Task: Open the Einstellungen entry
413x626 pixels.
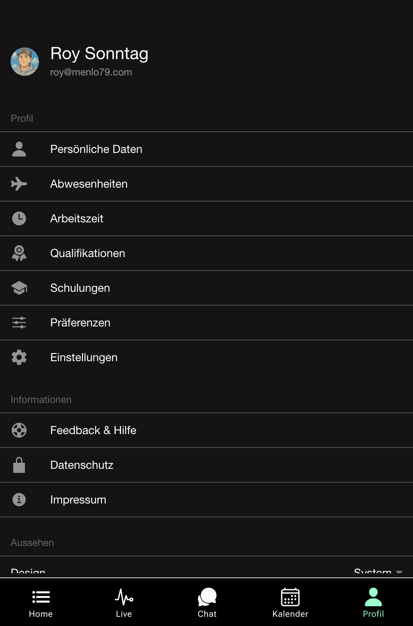Action: (206, 357)
